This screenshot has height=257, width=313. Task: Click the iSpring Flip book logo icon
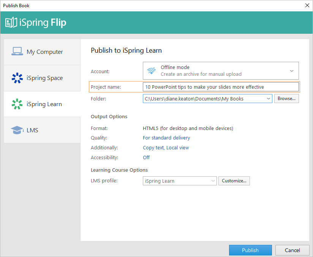(11, 22)
